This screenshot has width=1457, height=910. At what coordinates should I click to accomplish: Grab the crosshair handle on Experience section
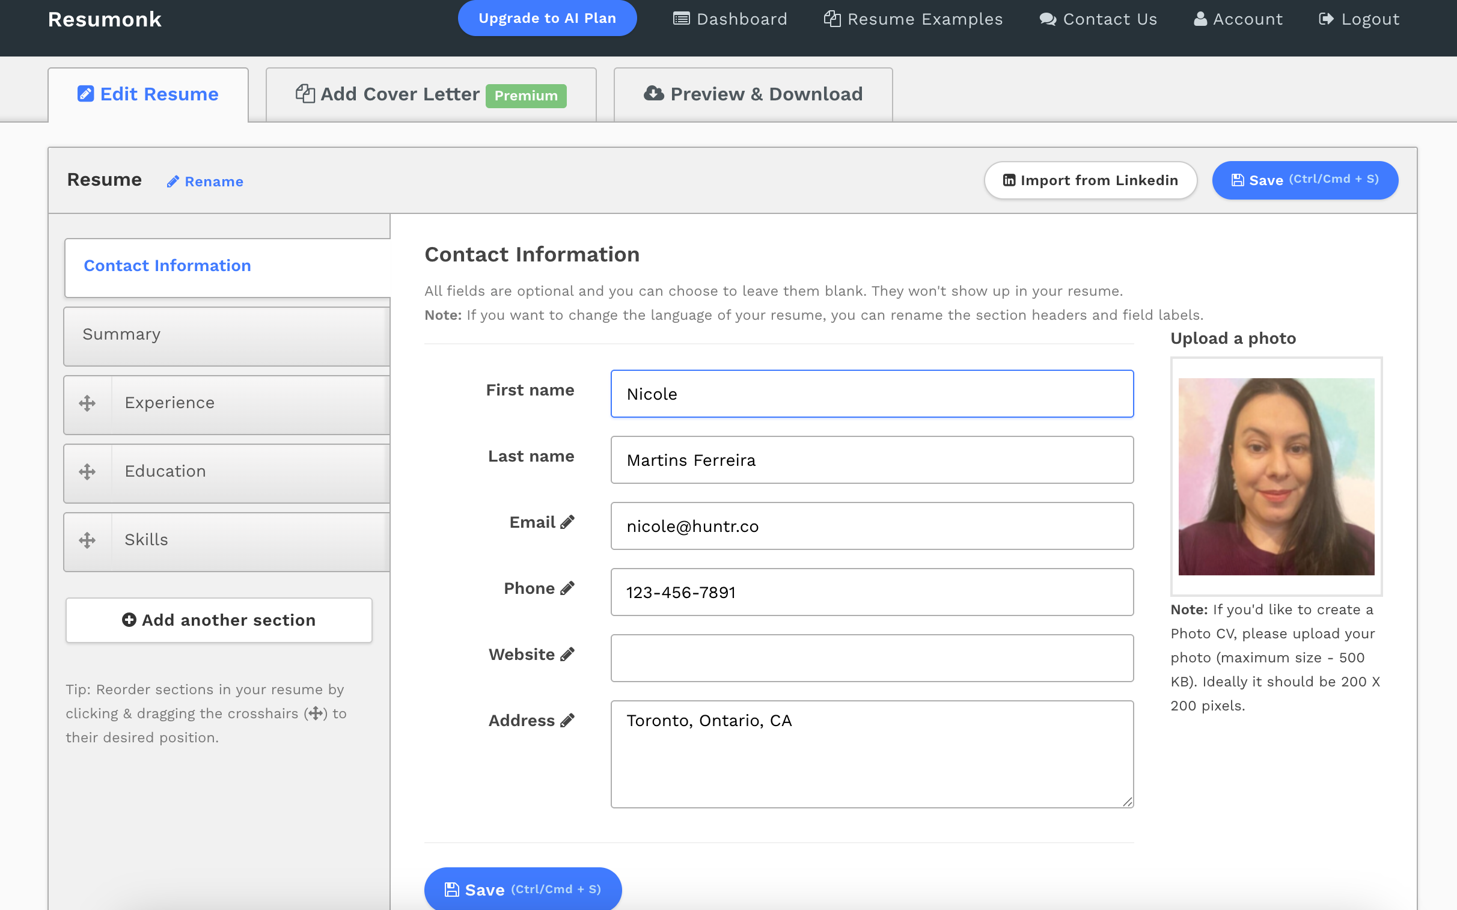87,403
